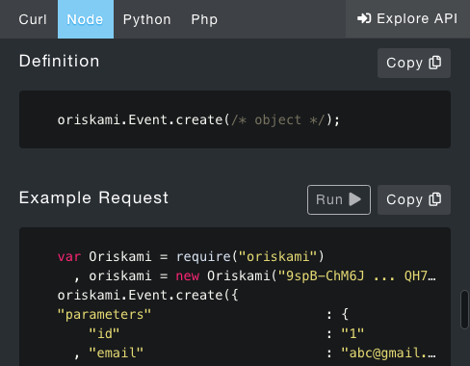Copy the Example Request code
This screenshot has height=366, width=470.
414,199
